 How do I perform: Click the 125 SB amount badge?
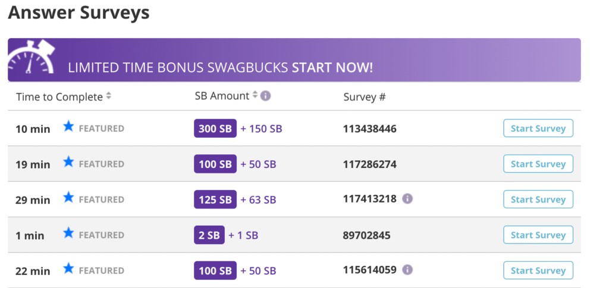tap(215, 200)
